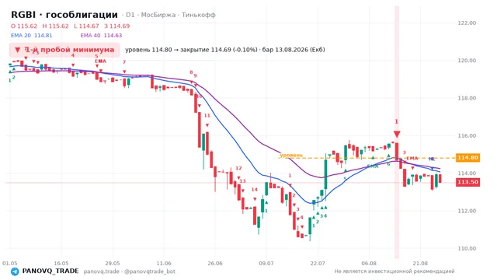This screenshot has height=280, width=497.
Task: Click the 'L 114.67' low value
Action: pos(86,26)
